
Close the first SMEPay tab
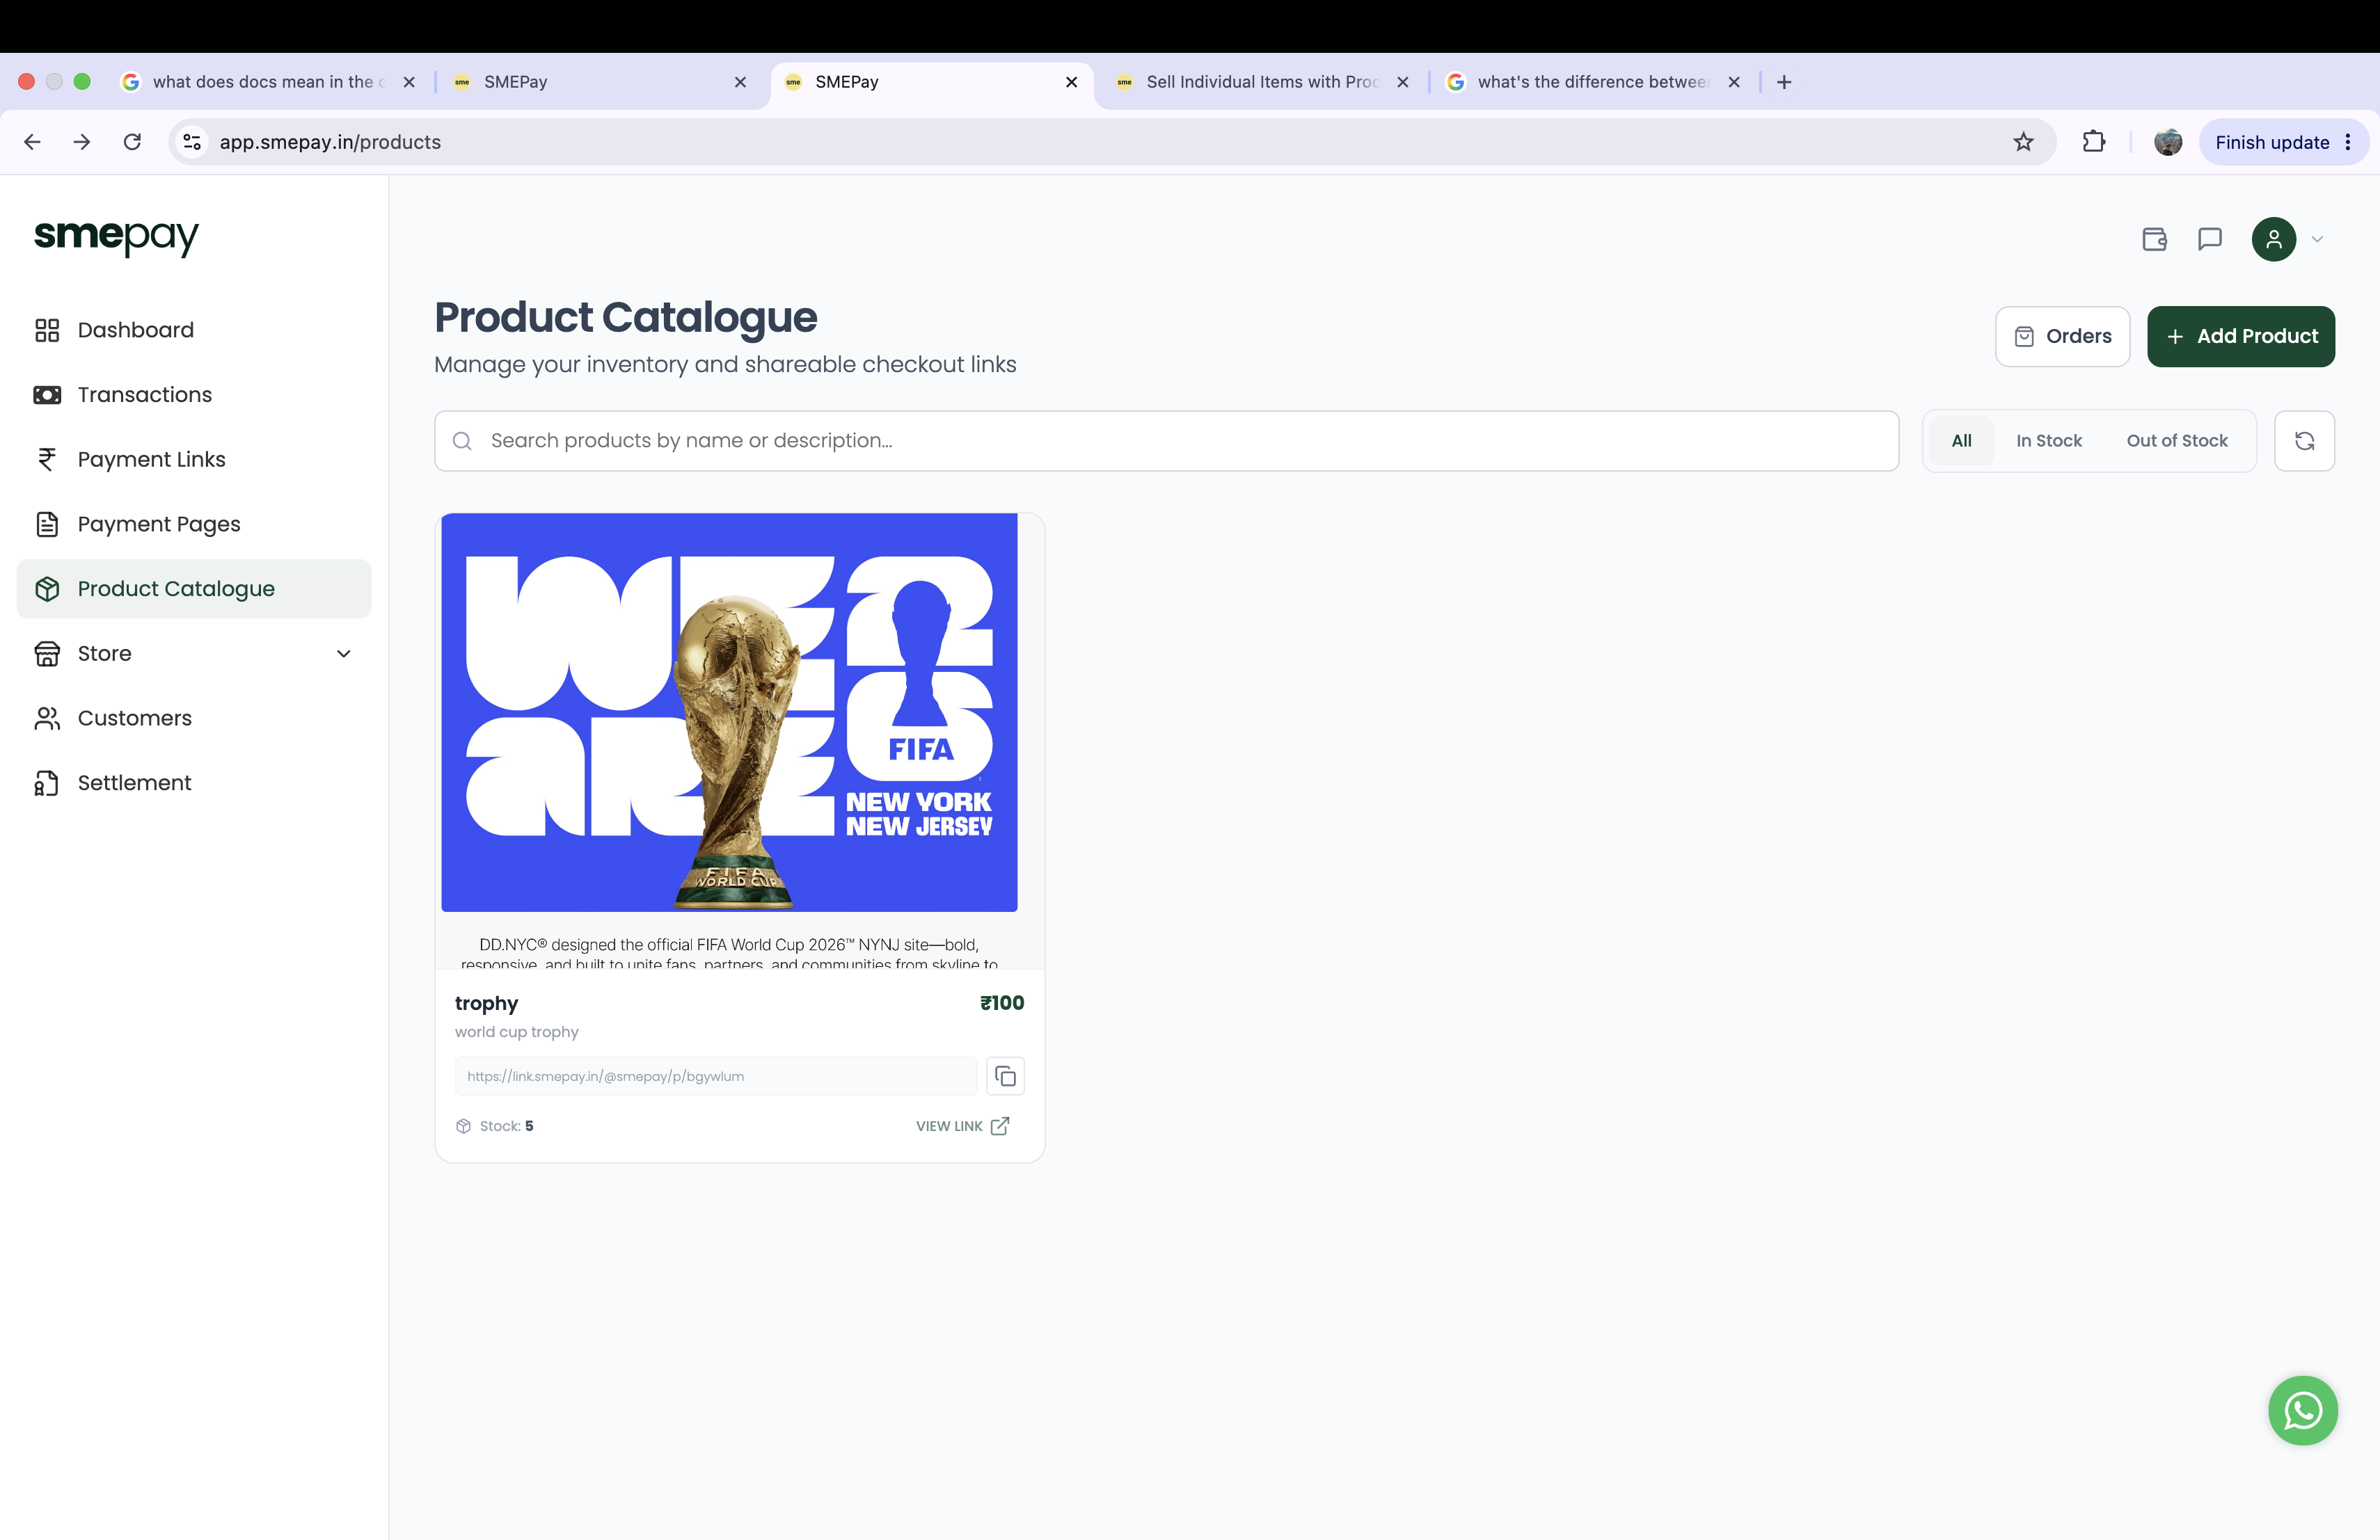[x=740, y=82]
